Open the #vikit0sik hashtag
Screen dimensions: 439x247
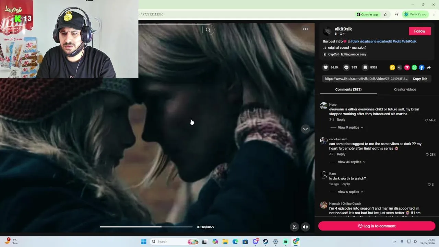[x=409, y=42]
